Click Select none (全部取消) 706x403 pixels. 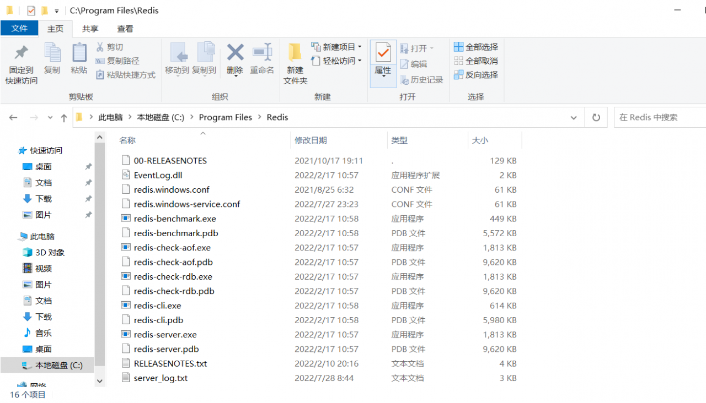click(476, 61)
